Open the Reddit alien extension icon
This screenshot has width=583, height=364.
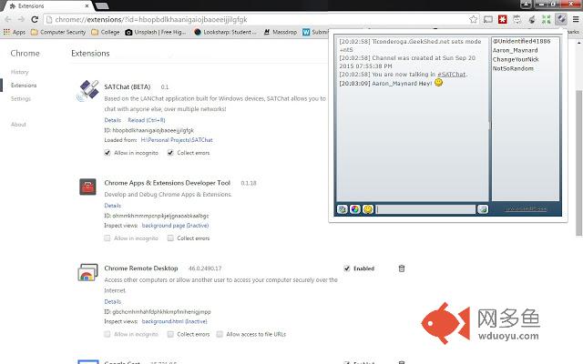[517, 19]
